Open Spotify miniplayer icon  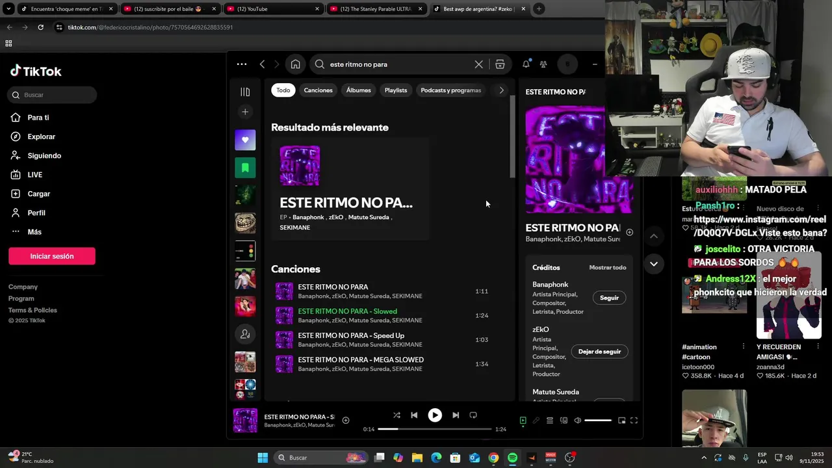(x=621, y=421)
